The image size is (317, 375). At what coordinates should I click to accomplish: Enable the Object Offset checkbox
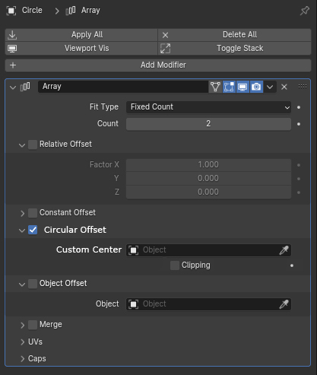click(x=33, y=284)
